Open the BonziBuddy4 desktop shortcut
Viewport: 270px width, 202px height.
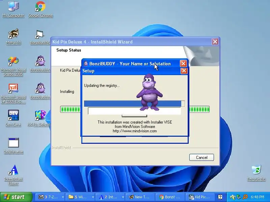[x=40, y=91]
